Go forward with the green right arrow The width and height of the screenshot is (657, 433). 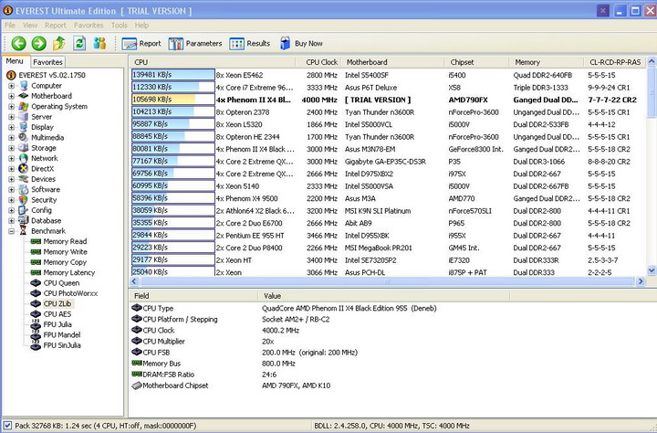point(39,43)
